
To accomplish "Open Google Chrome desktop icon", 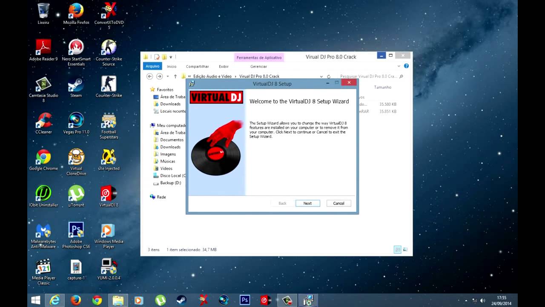I will pyautogui.click(x=43, y=160).
